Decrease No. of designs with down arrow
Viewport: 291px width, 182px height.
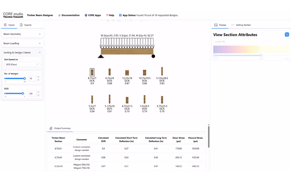(x=38, y=80)
